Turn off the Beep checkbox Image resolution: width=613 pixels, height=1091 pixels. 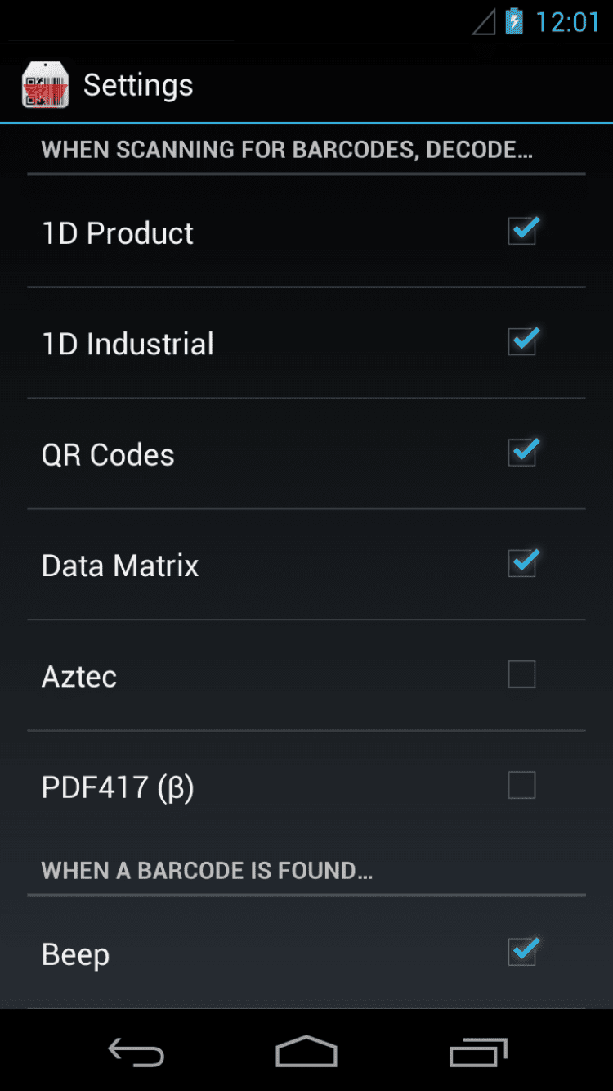(x=522, y=953)
